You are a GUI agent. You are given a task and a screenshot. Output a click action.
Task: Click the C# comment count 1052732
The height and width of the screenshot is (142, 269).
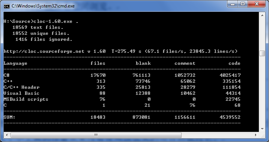185,75
